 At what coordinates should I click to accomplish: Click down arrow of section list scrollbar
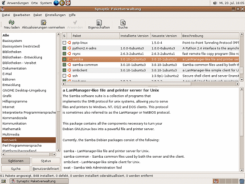[x=58, y=150]
